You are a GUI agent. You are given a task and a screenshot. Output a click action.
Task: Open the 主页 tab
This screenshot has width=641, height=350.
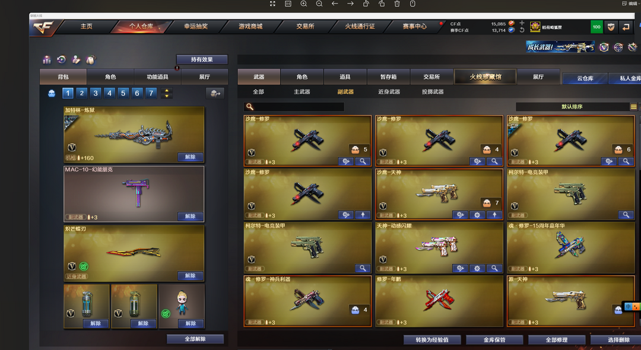[x=86, y=27]
